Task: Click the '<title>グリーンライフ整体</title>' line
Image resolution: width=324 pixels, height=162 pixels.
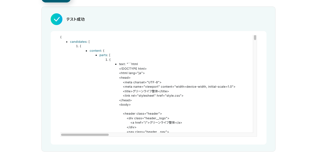Action: [146, 91]
